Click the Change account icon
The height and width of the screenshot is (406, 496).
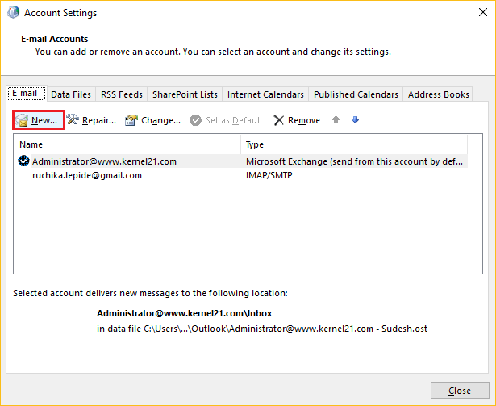(x=131, y=120)
